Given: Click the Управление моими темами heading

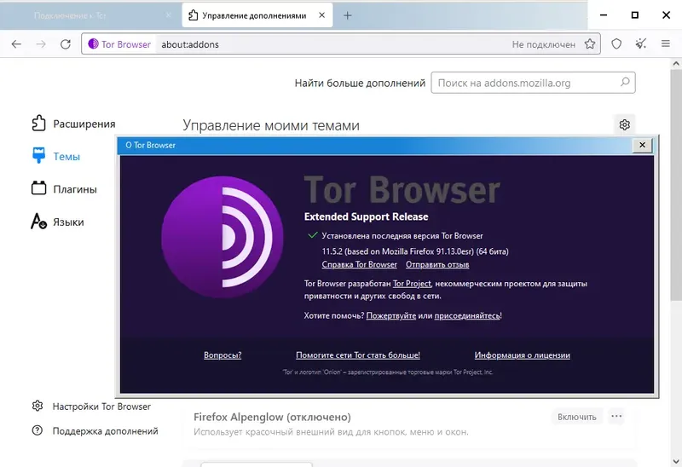Looking at the screenshot, I should click(271, 125).
